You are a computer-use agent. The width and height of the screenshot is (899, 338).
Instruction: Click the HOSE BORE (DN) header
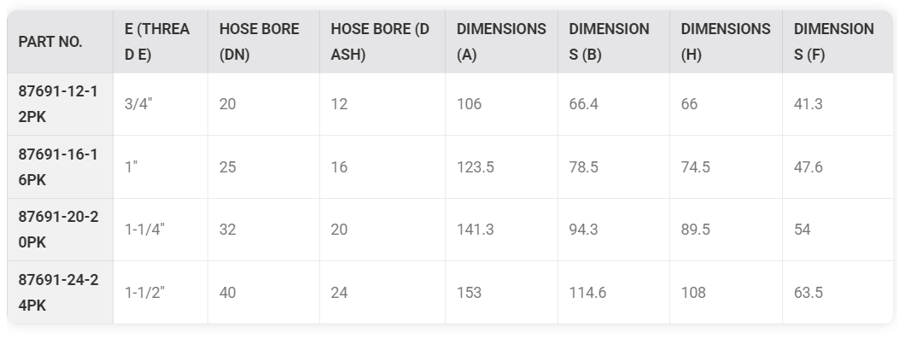tap(260, 42)
